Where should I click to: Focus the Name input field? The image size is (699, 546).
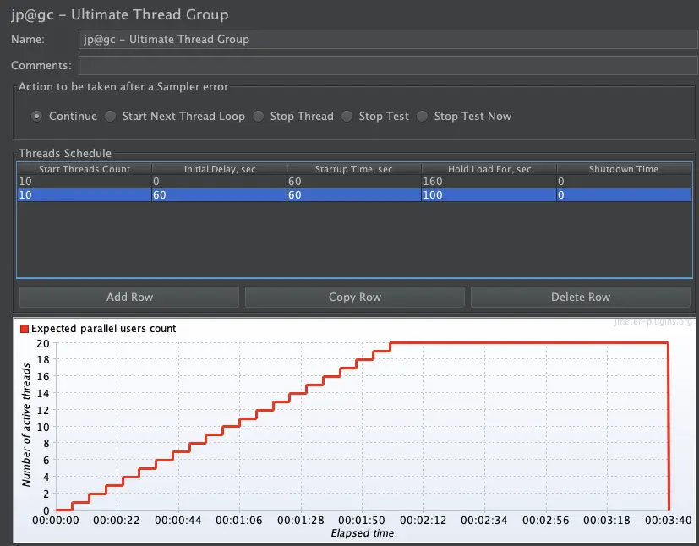pos(388,39)
